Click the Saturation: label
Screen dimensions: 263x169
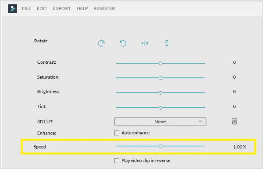tap(48, 77)
